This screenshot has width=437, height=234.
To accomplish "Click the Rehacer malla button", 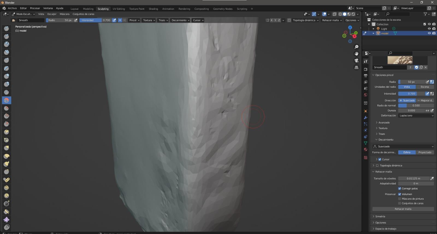I will point(403,209).
